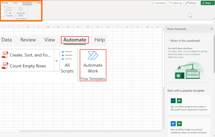
Task: Click the Power Automate pane scrollbar
Action: [x=214, y=54]
